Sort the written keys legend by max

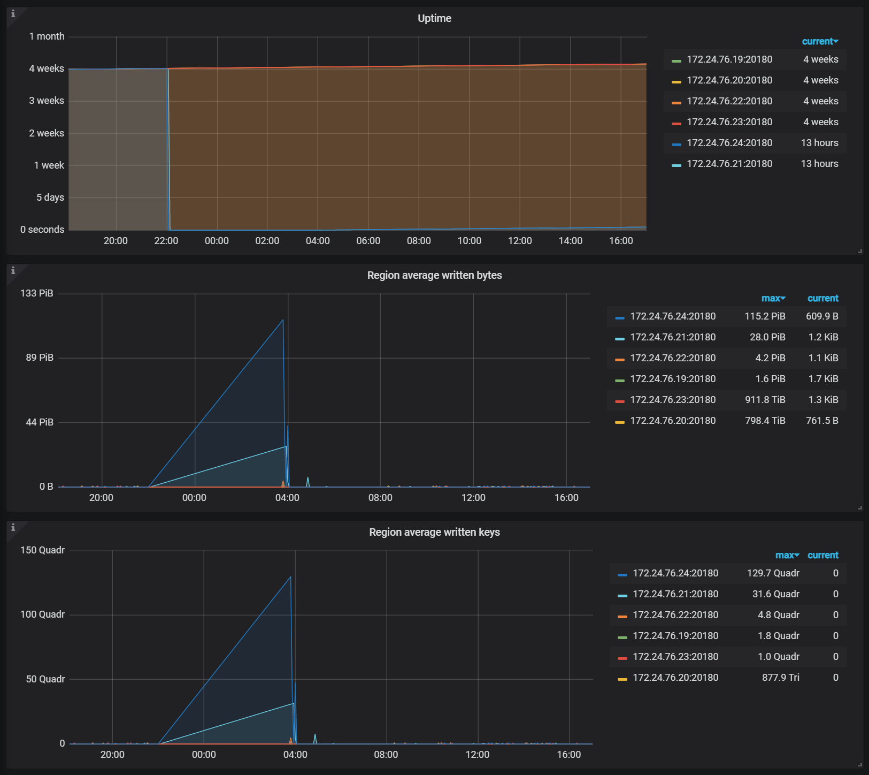point(787,555)
